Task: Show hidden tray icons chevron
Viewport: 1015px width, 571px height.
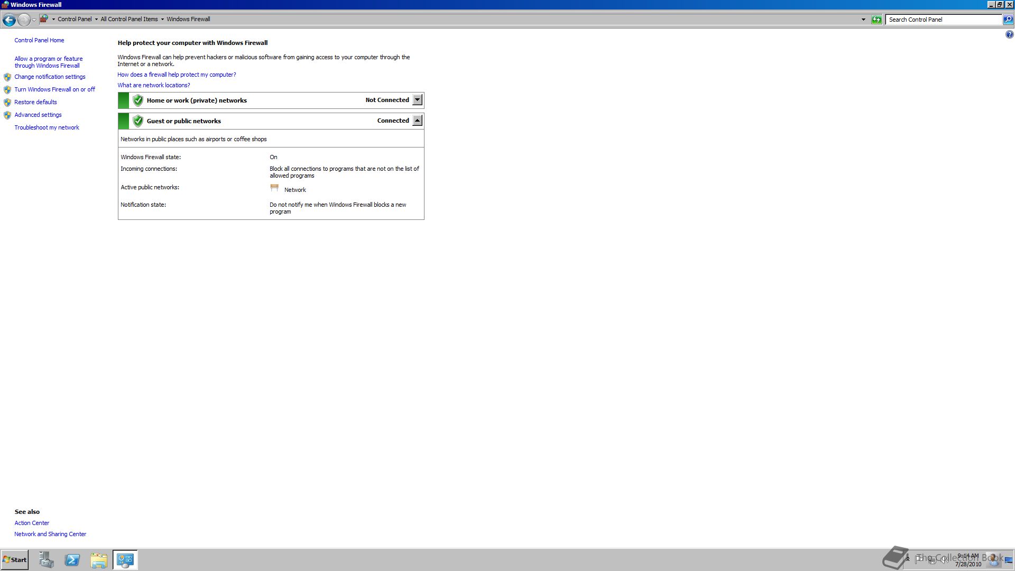Action: point(908,559)
